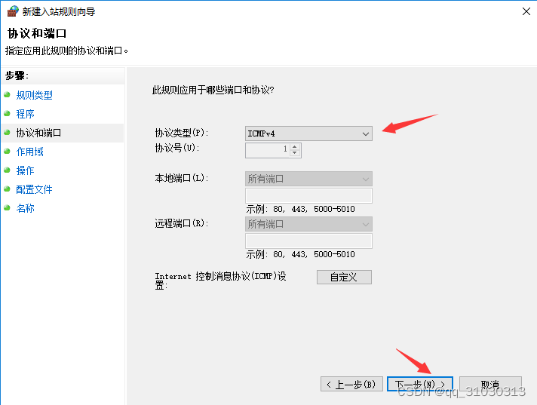Click the 自定义 ICMP settings button
The width and height of the screenshot is (537, 405).
(344, 278)
